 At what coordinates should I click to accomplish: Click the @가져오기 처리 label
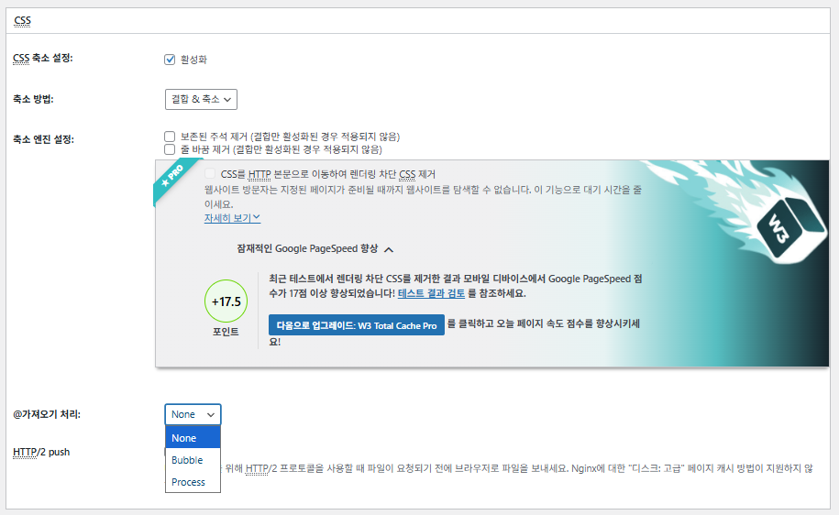(x=47, y=414)
